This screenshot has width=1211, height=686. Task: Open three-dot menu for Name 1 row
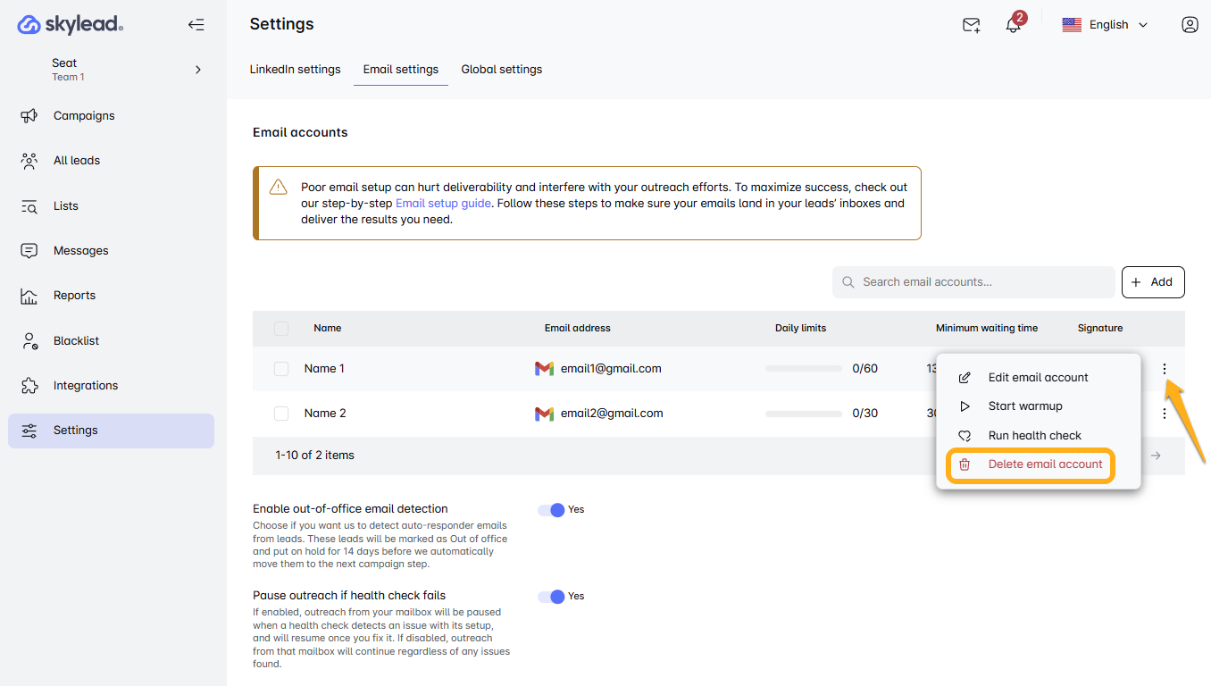coord(1165,369)
